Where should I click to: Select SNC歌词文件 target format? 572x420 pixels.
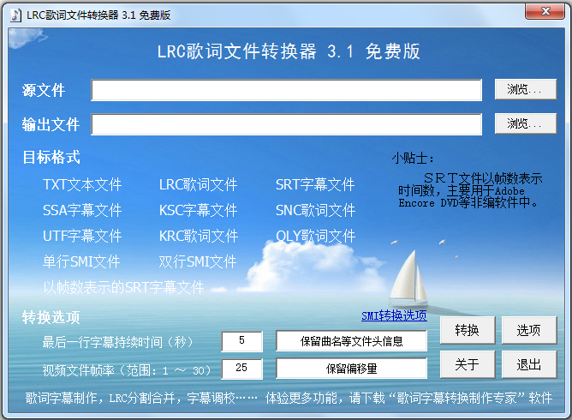click(x=316, y=210)
